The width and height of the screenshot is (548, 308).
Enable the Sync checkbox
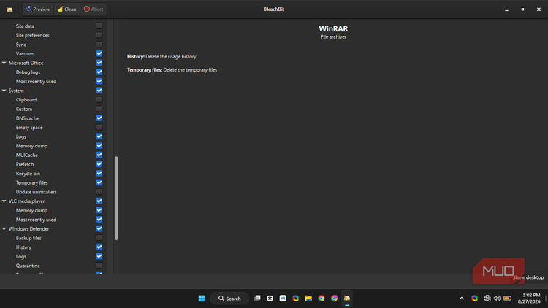tap(99, 45)
